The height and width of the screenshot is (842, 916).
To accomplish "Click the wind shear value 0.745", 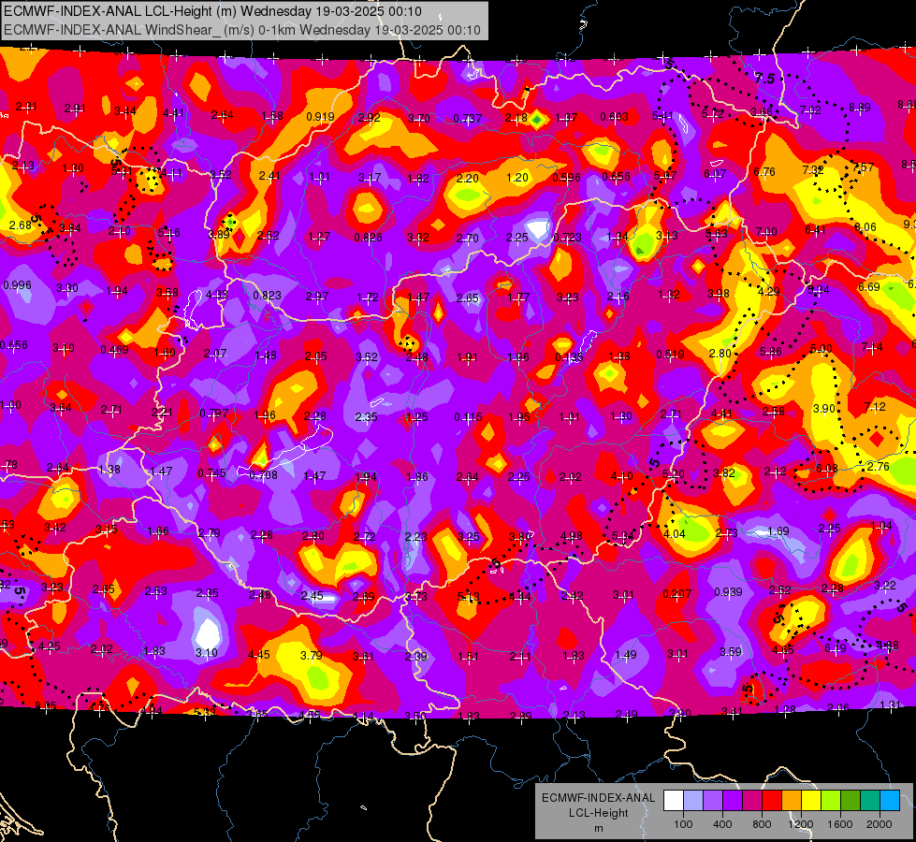I will [211, 473].
